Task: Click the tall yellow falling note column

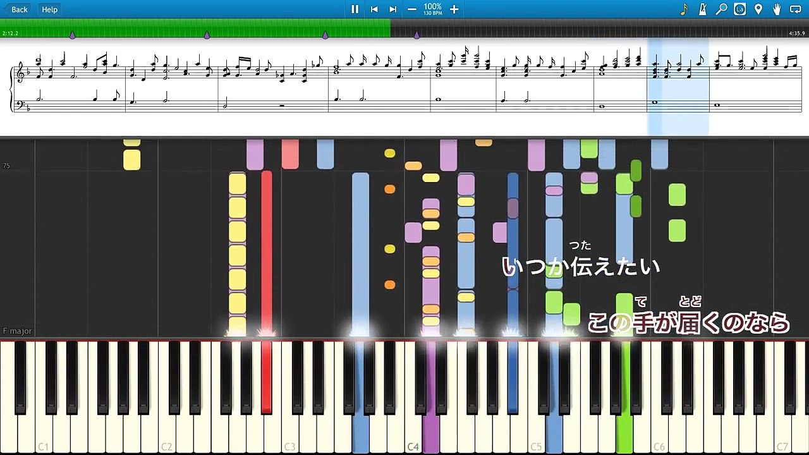Action: tap(237, 254)
